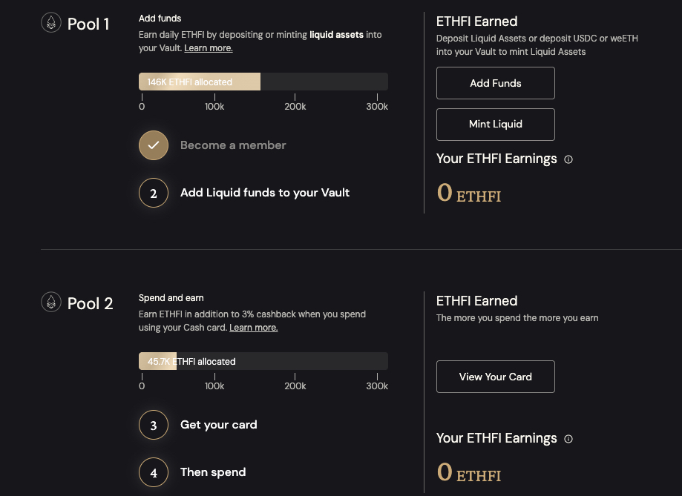
Task: Click the step 3 circle icon
Action: pyautogui.click(x=154, y=426)
